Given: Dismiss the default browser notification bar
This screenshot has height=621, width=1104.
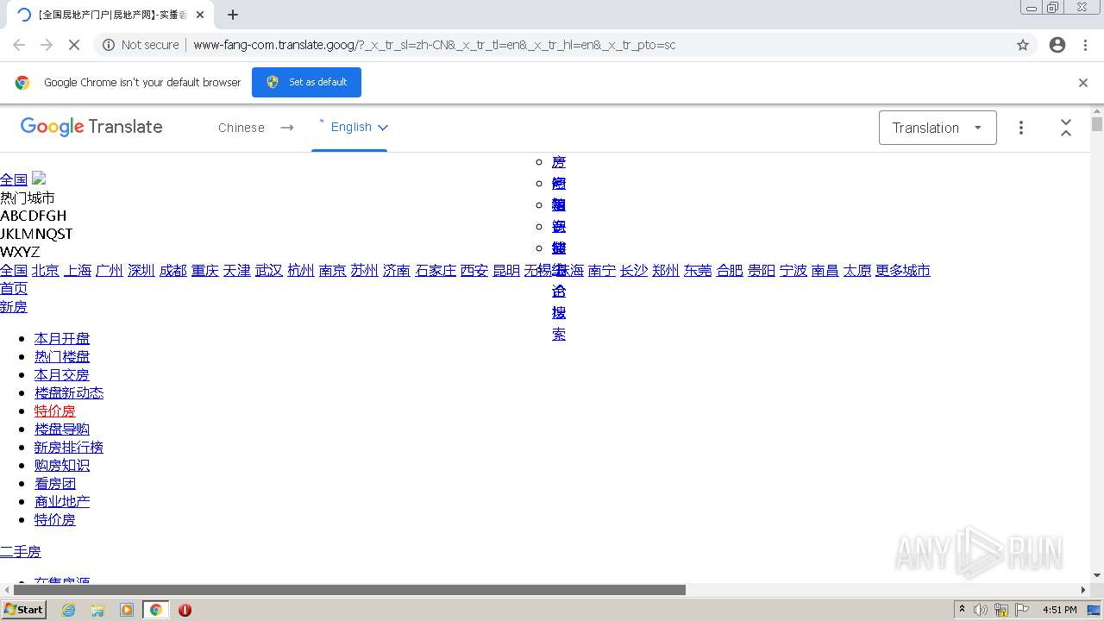Looking at the screenshot, I should pos(1083,83).
